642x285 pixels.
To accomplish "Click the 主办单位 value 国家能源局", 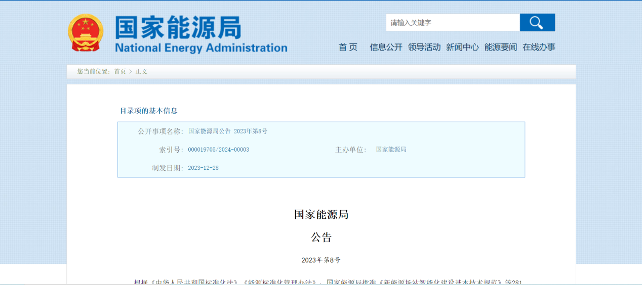I will pos(391,150).
